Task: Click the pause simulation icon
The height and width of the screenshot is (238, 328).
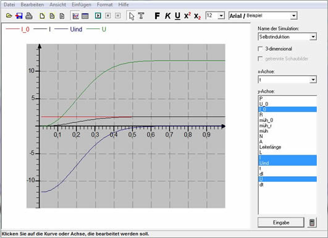Action: point(118,15)
